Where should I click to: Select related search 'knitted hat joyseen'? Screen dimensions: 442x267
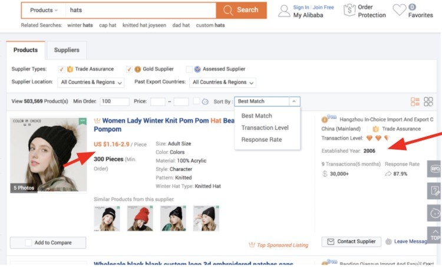(144, 25)
